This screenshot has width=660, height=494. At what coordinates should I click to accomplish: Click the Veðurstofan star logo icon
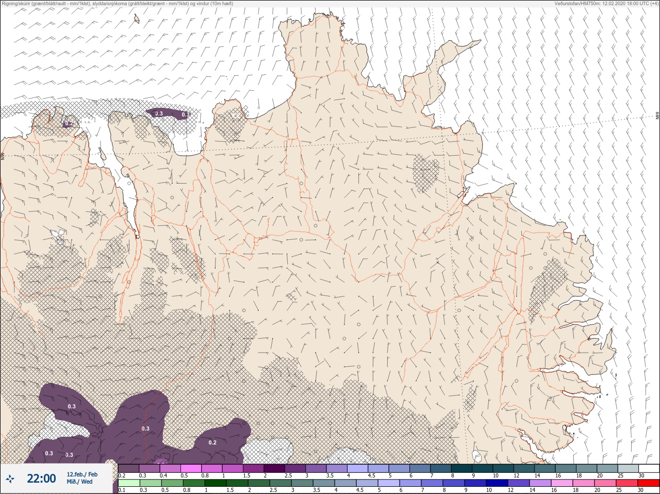coord(10,479)
